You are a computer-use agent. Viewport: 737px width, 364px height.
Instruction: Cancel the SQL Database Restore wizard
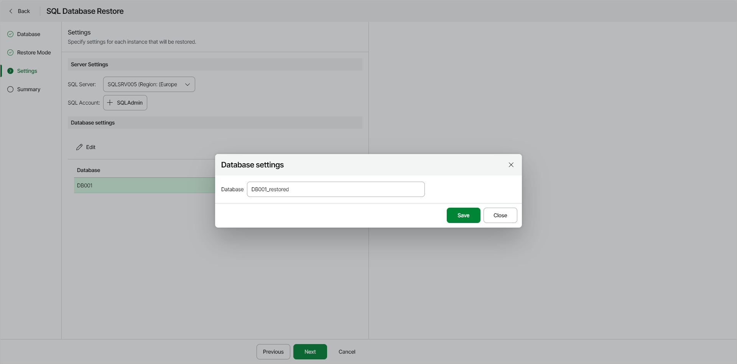pos(346,351)
